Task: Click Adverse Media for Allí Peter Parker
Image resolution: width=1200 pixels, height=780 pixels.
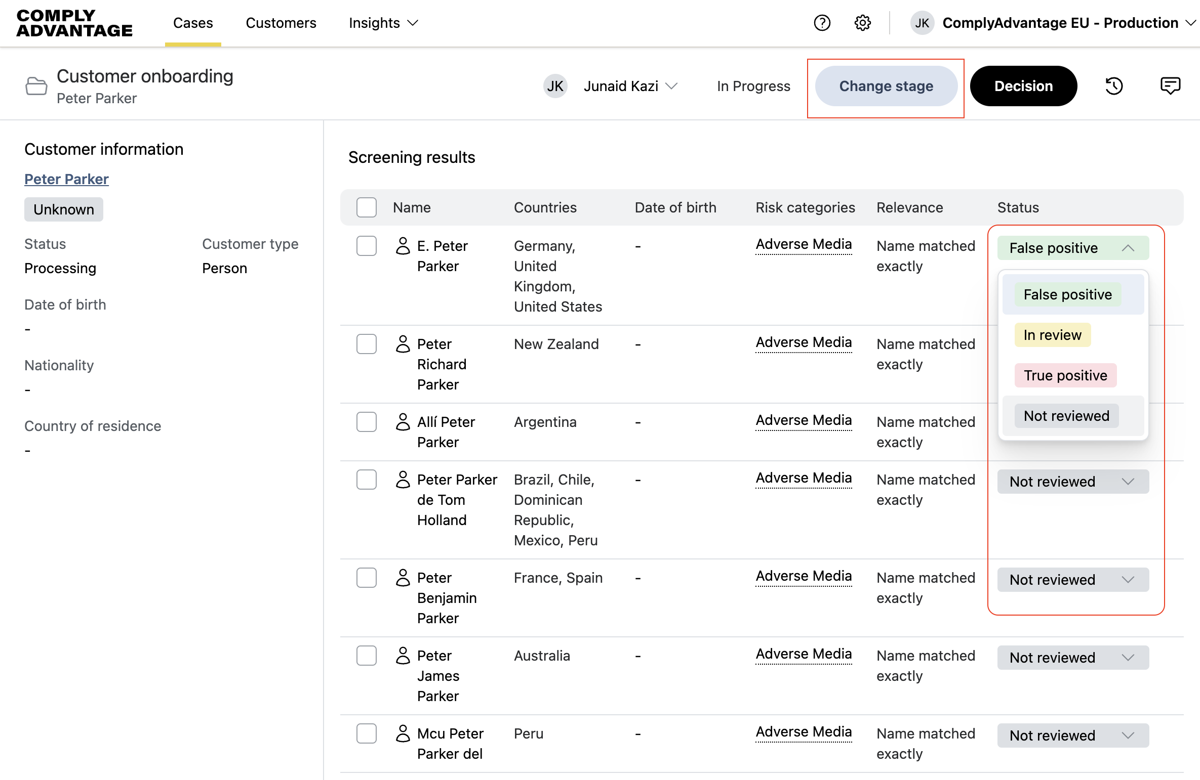Action: [804, 420]
